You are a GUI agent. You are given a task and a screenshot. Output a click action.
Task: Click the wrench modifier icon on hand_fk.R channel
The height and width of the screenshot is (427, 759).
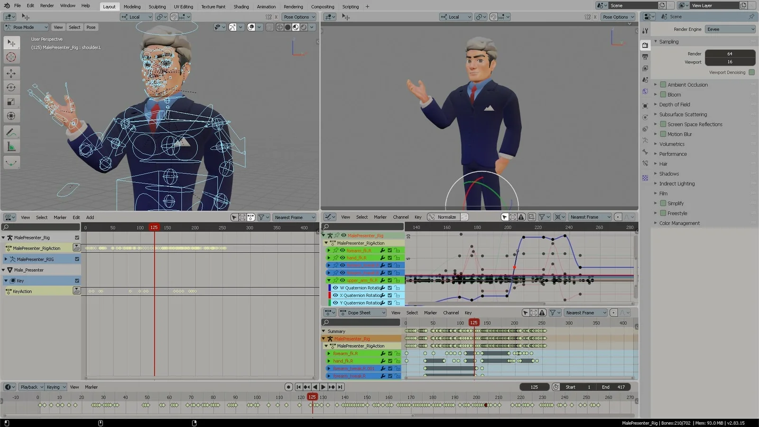382,258
